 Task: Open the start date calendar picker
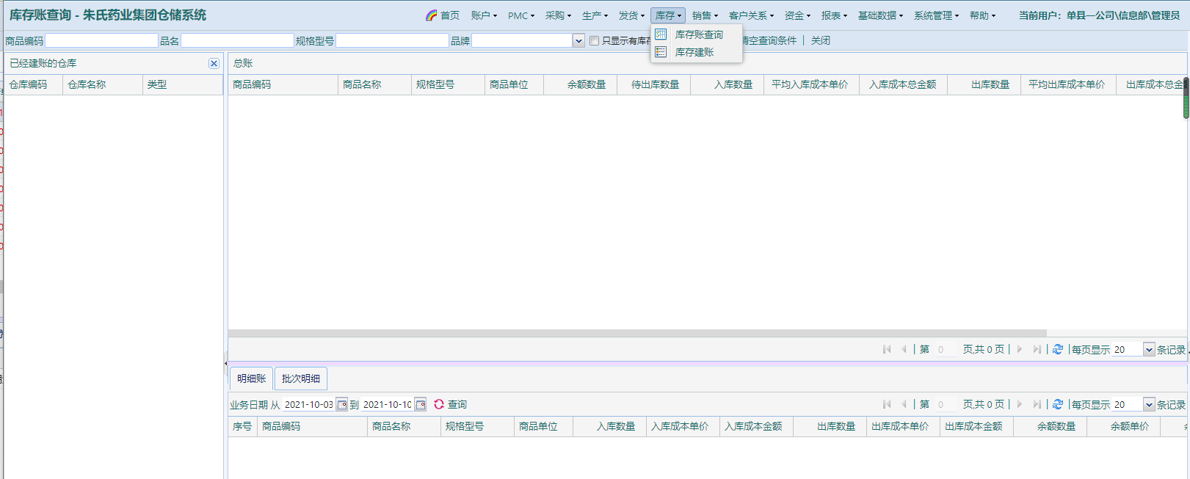[x=342, y=405]
